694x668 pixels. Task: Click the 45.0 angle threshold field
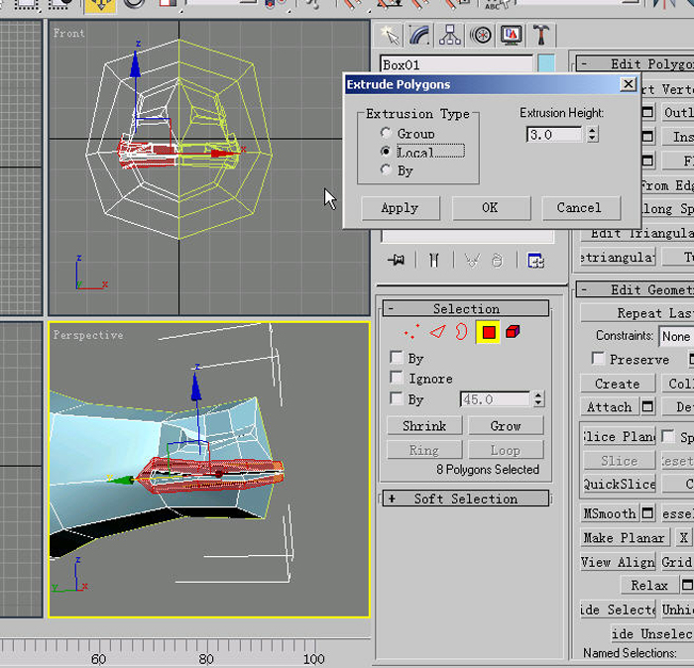point(495,399)
